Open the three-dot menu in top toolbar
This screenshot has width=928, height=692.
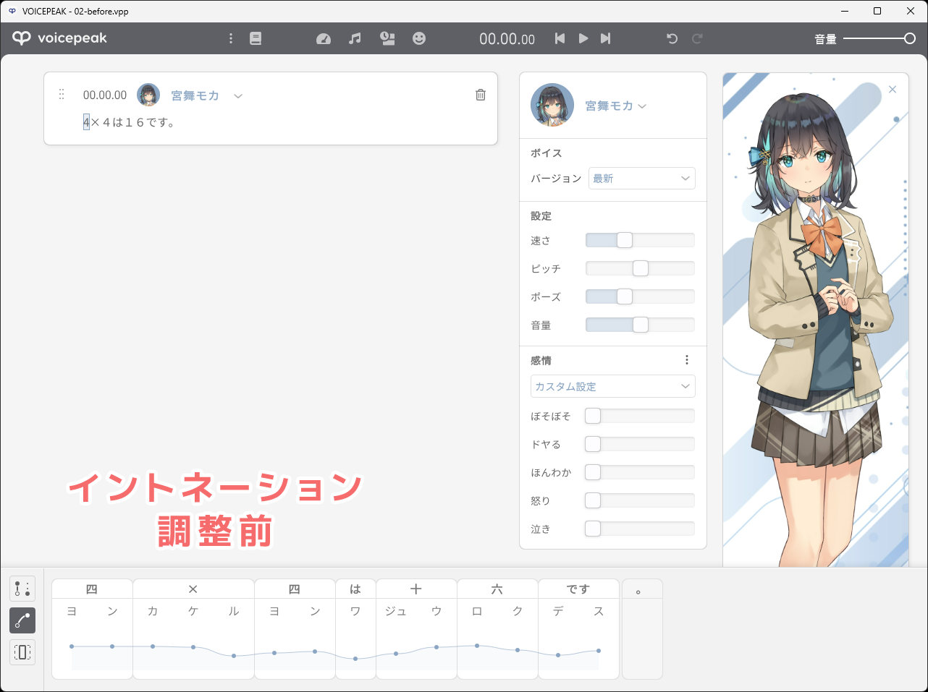(231, 38)
